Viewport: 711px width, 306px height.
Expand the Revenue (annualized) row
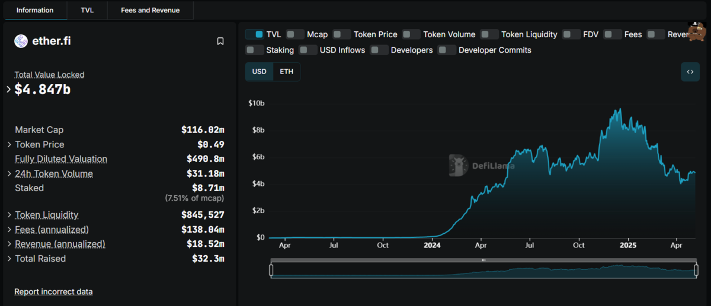[9, 244]
